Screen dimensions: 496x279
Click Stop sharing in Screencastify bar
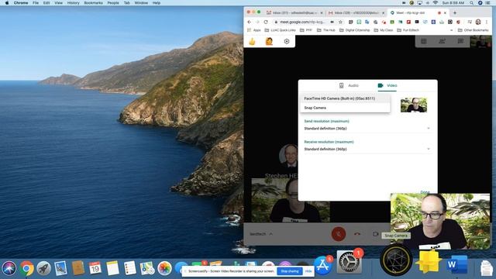[x=290, y=271]
